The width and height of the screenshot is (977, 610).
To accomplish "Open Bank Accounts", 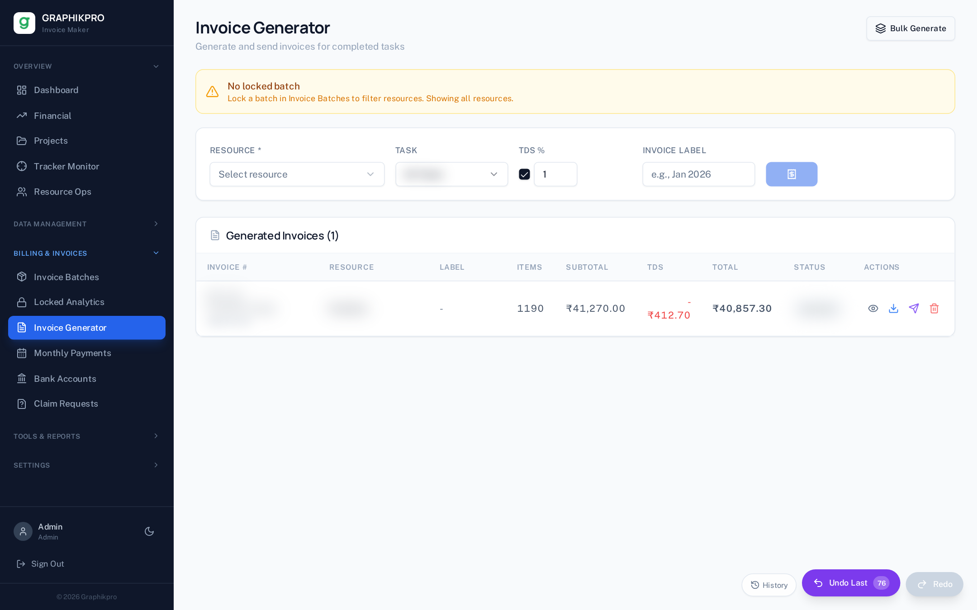I will (x=87, y=379).
